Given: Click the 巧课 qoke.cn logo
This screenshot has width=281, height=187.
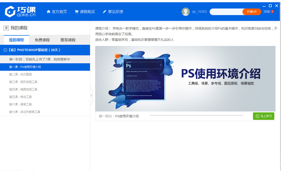Looking at the screenshot, I should [x=20, y=12].
